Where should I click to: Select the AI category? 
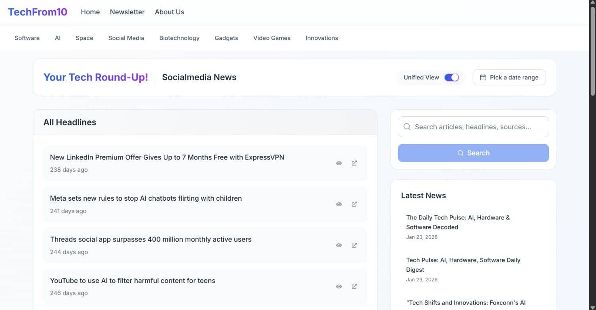[x=58, y=38]
